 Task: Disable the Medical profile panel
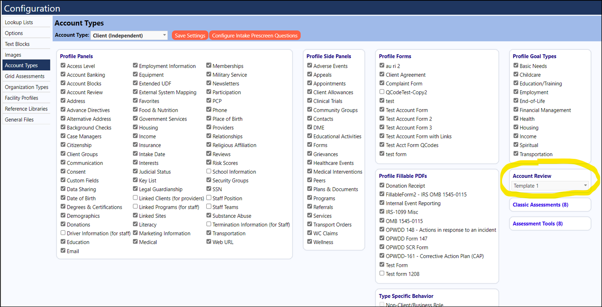135,241
